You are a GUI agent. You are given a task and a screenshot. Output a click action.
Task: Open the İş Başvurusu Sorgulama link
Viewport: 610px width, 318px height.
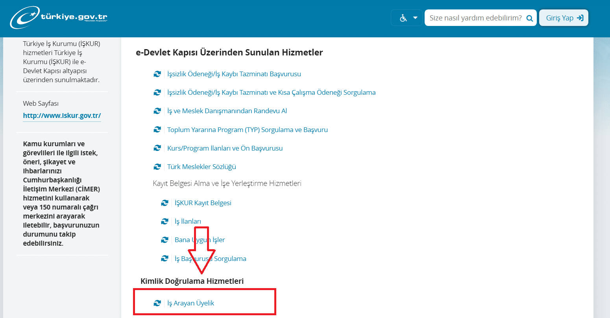coord(211,259)
